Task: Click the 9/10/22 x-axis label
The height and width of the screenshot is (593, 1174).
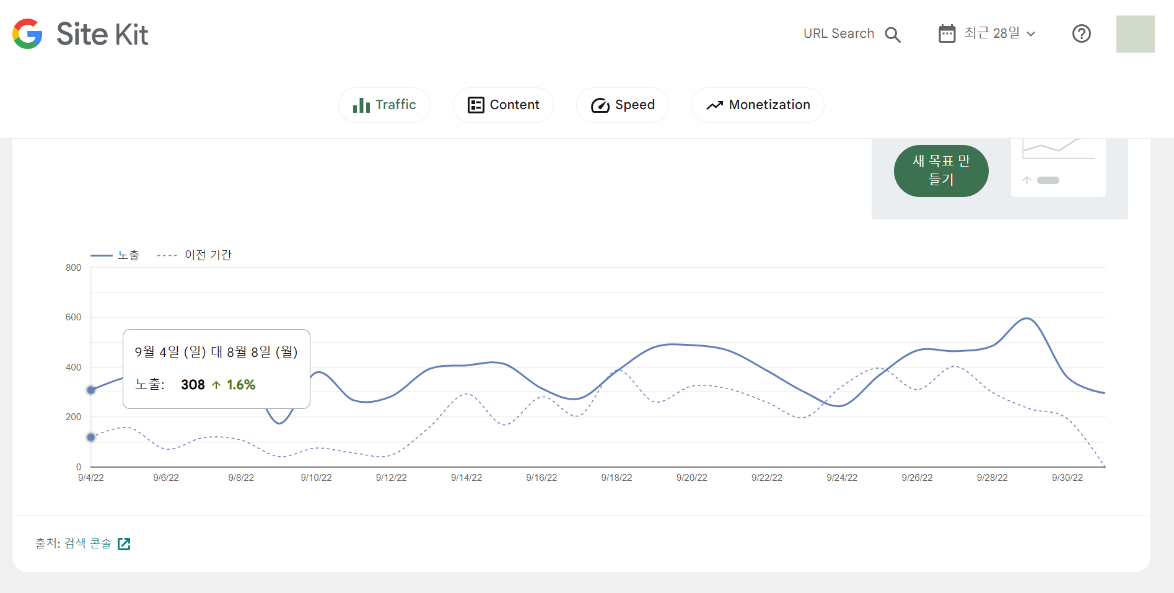Action: click(x=316, y=478)
